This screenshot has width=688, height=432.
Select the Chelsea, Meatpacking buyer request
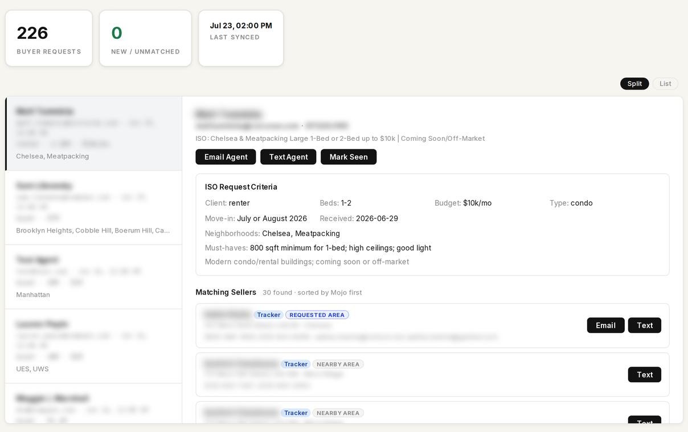[94, 133]
